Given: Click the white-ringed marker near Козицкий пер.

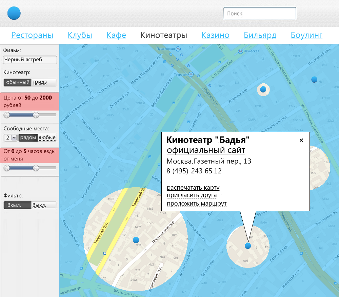Looking at the screenshot, I should (x=263, y=90).
